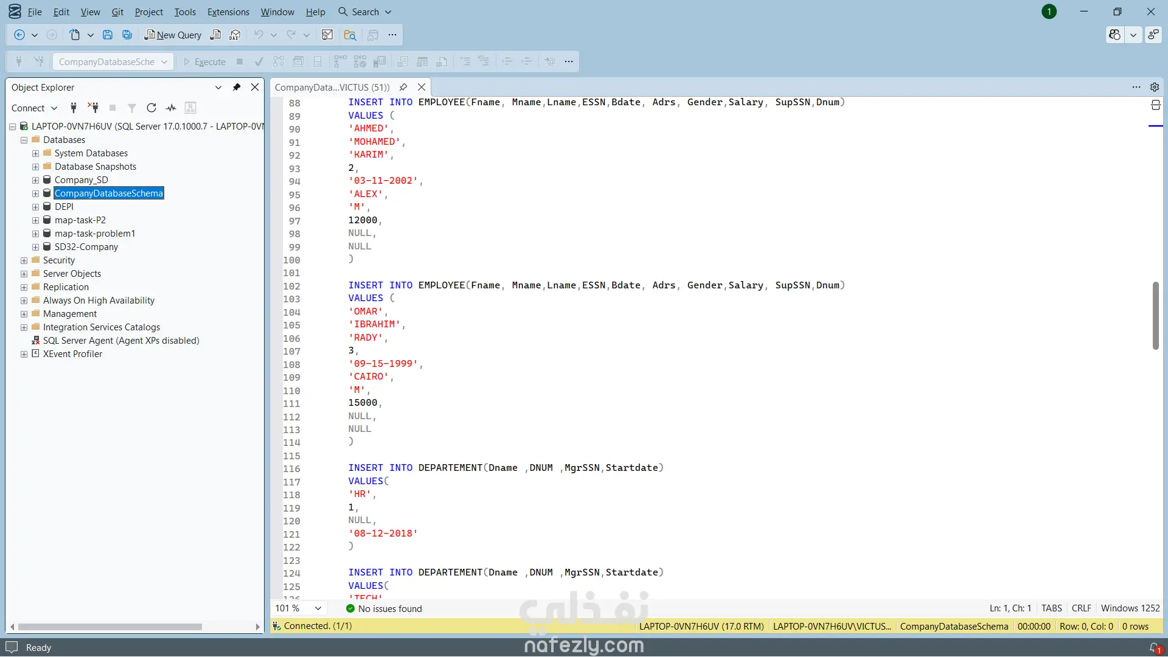
Task: Open the available databases combo box
Action: 113,61
